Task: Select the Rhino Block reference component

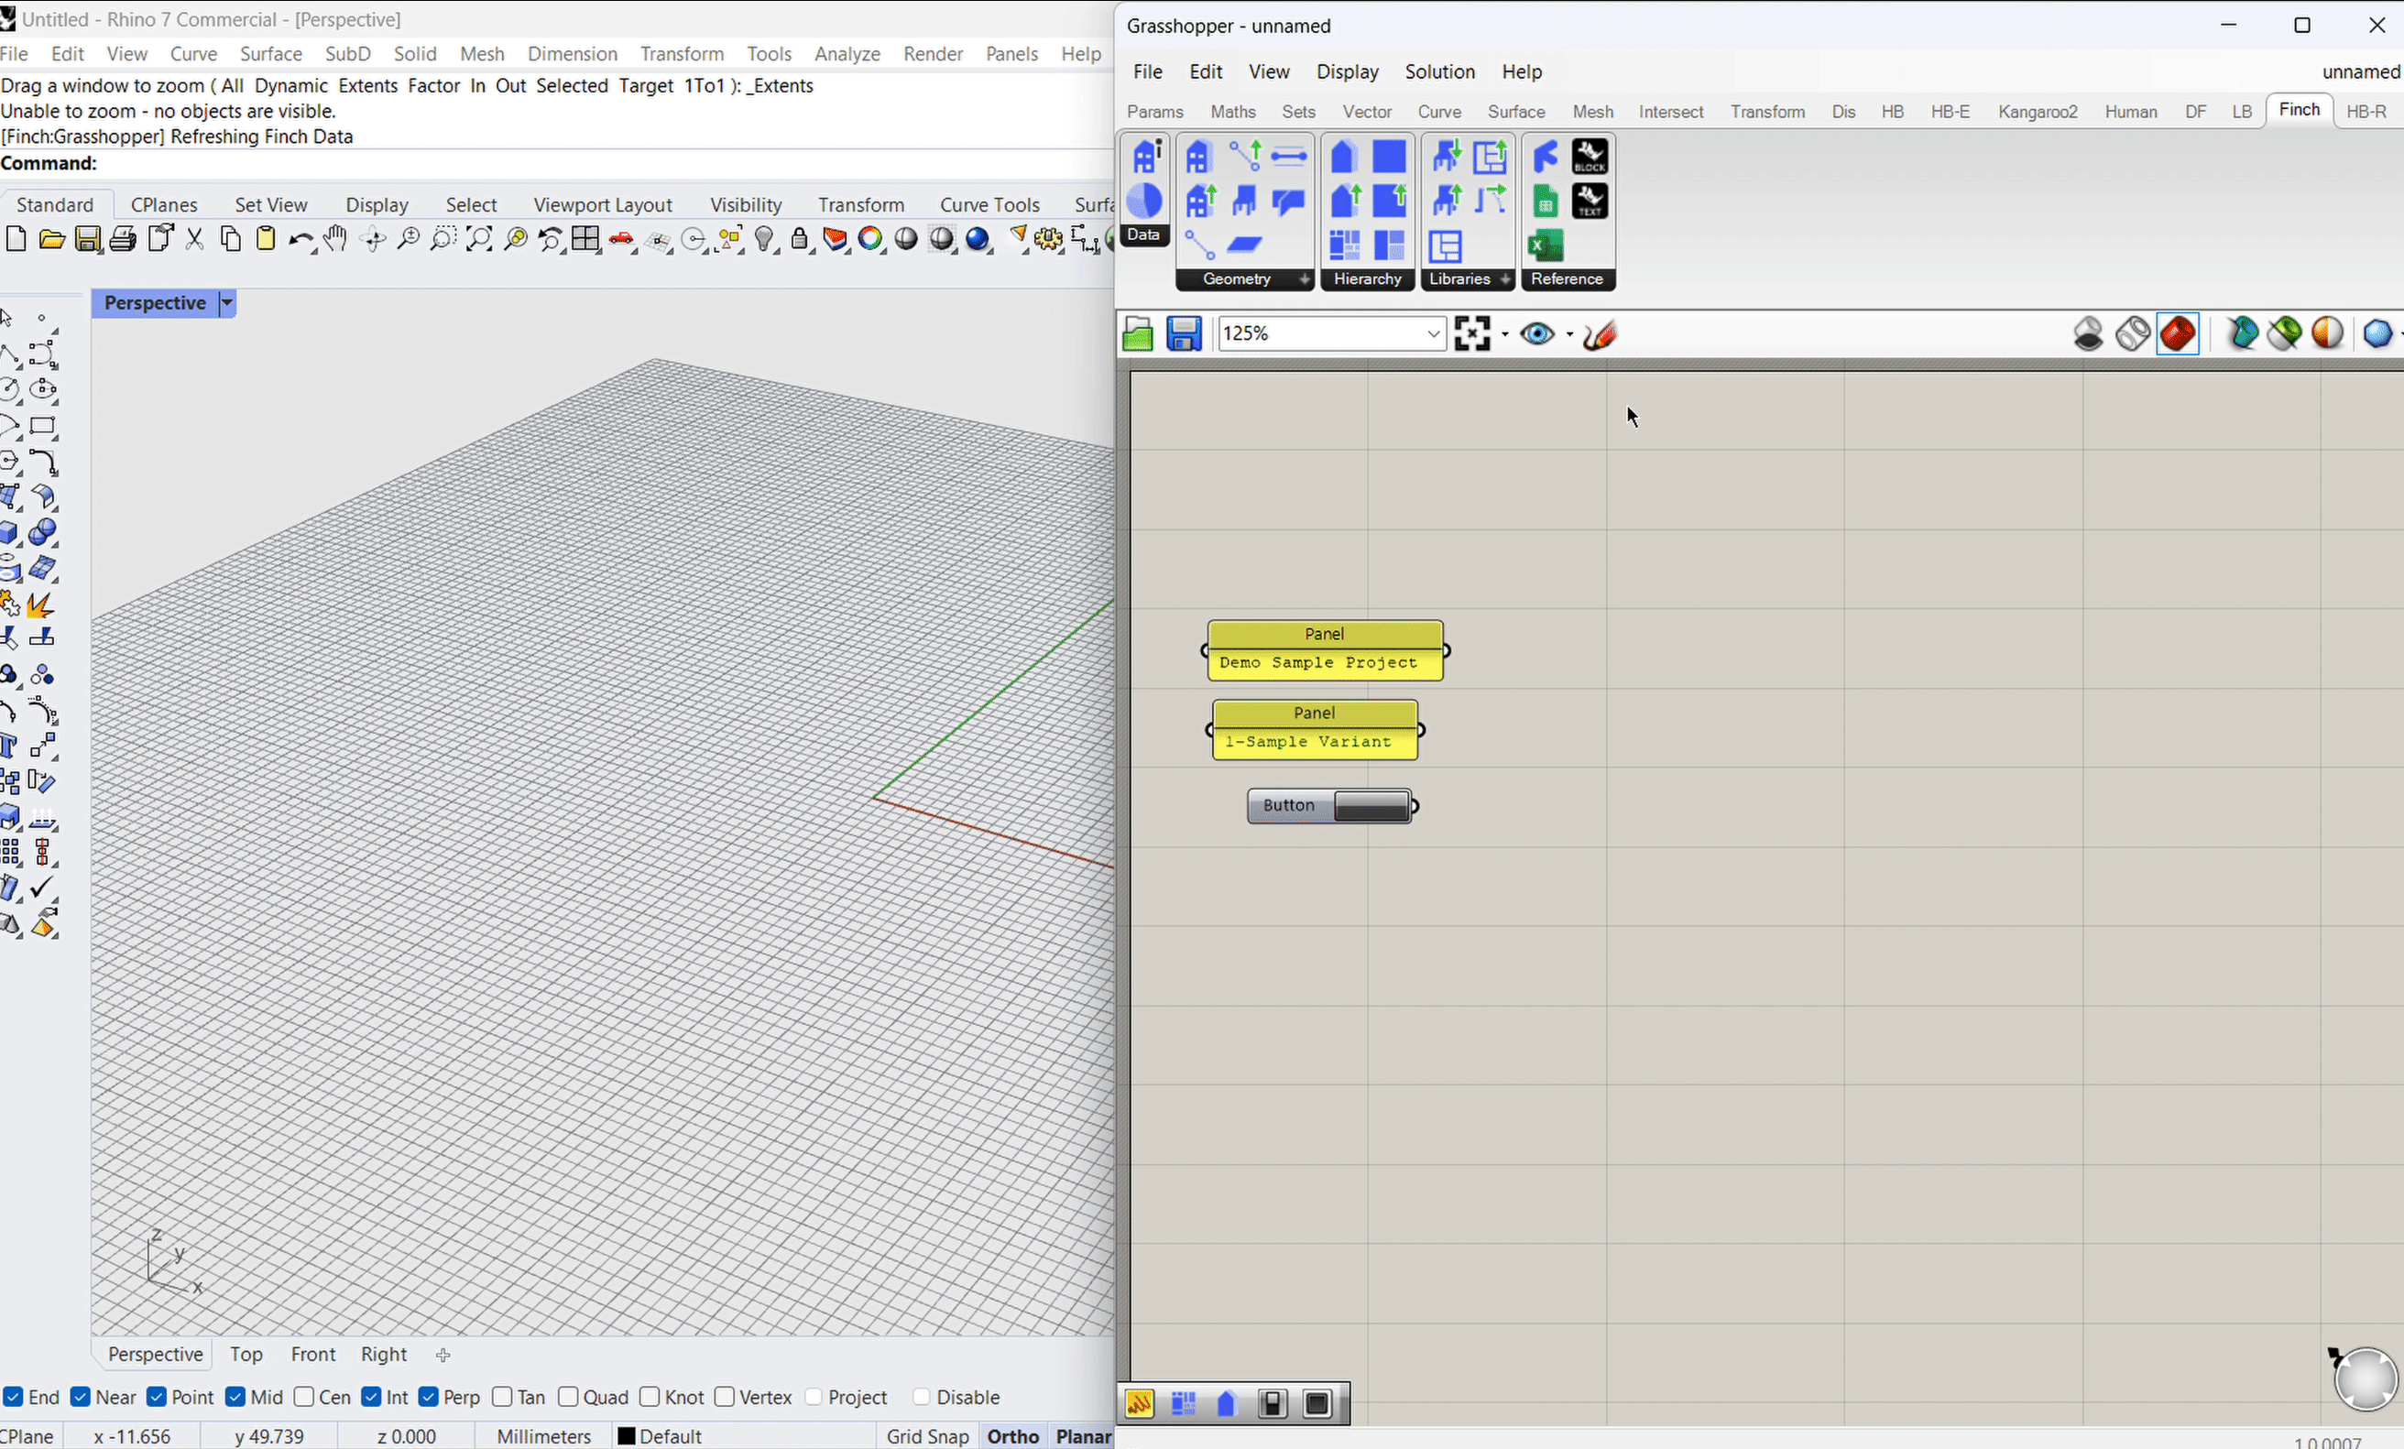Action: click(x=1590, y=157)
